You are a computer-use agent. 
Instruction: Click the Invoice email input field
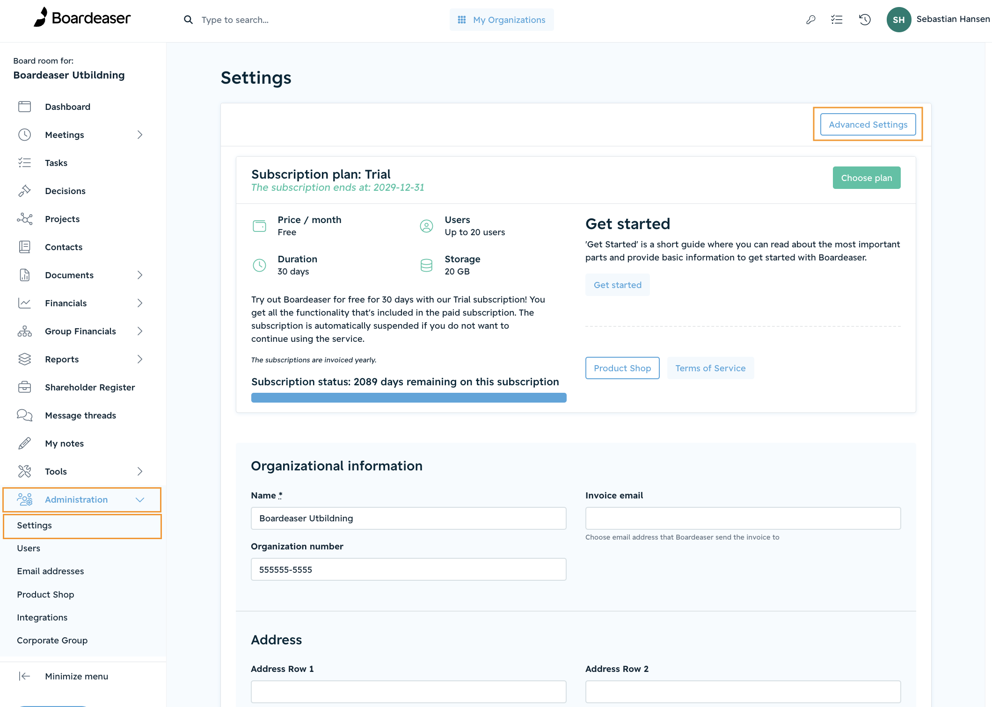point(743,518)
